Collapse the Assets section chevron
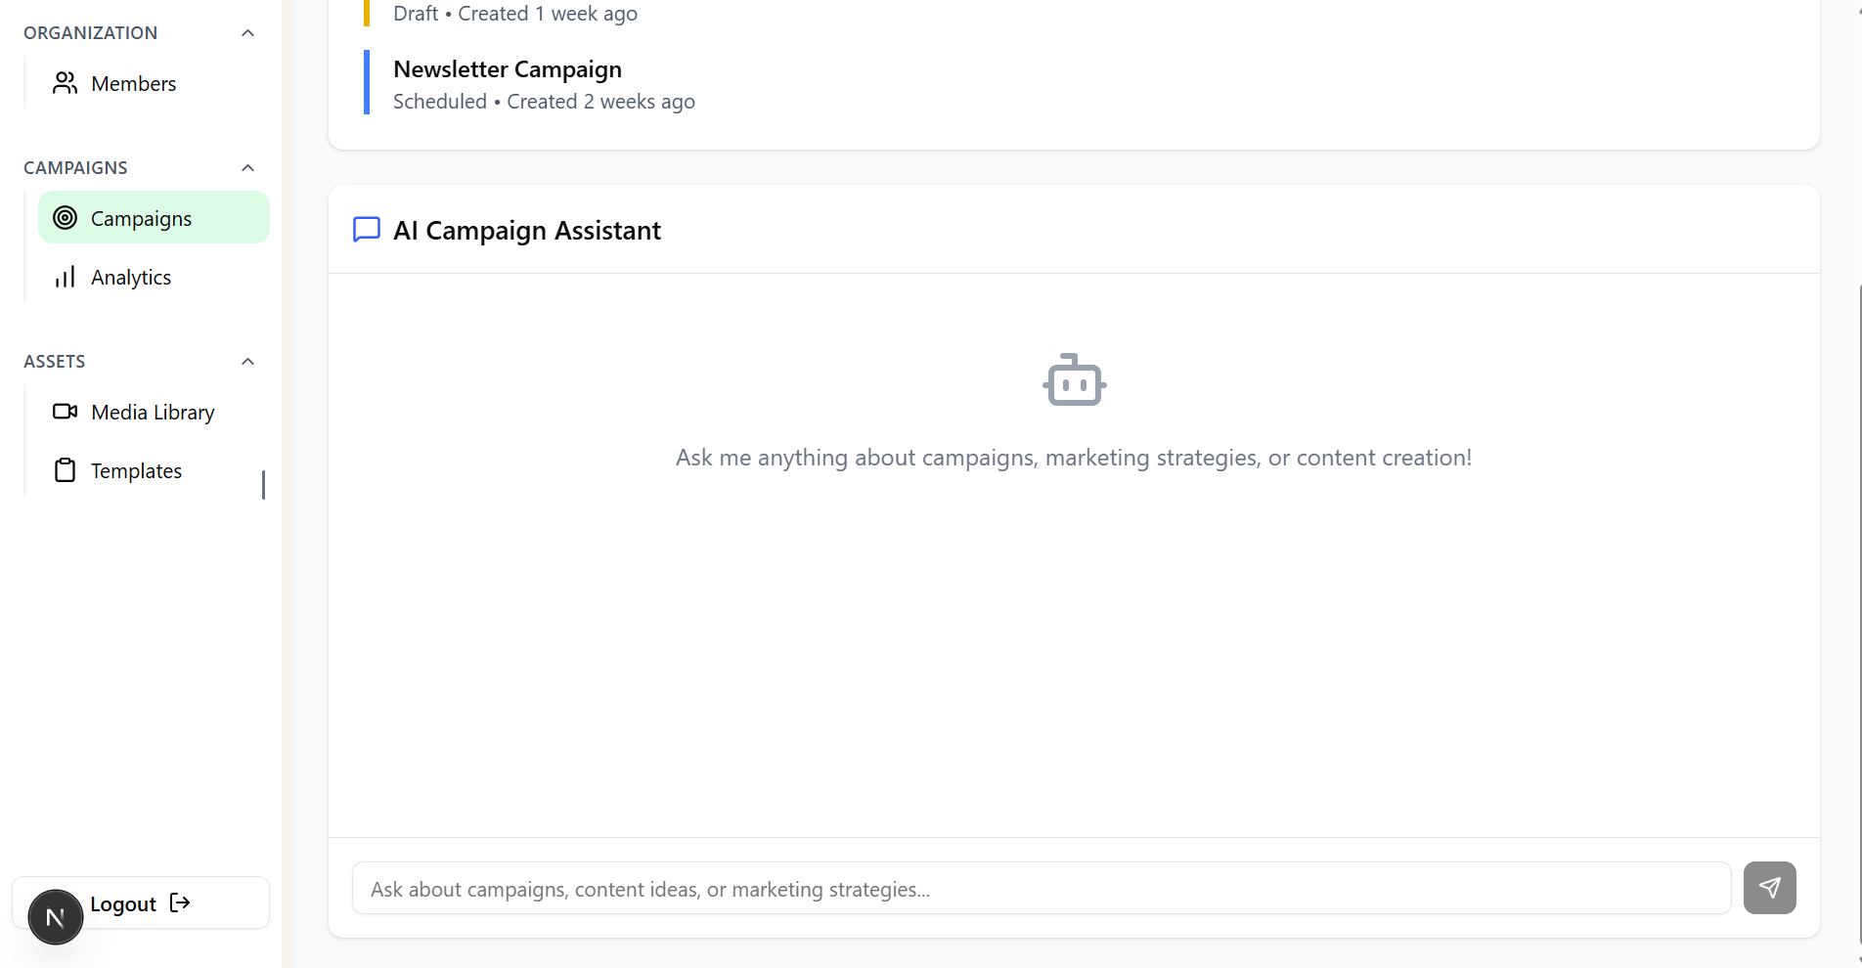Screen dimensions: 1862x968 coord(247,362)
